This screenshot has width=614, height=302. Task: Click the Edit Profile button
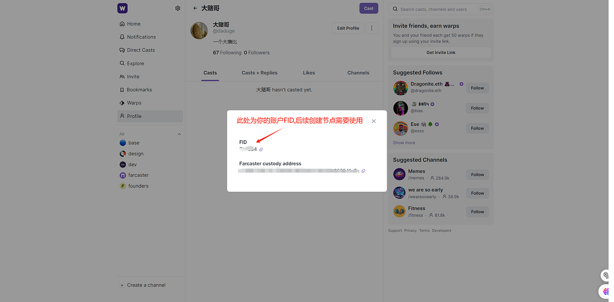point(348,28)
